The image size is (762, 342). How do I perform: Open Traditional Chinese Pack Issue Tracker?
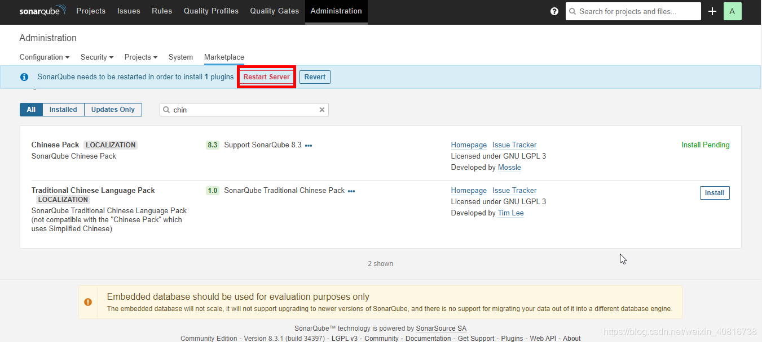point(514,191)
